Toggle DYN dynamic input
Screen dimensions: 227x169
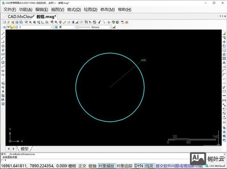click(139, 166)
